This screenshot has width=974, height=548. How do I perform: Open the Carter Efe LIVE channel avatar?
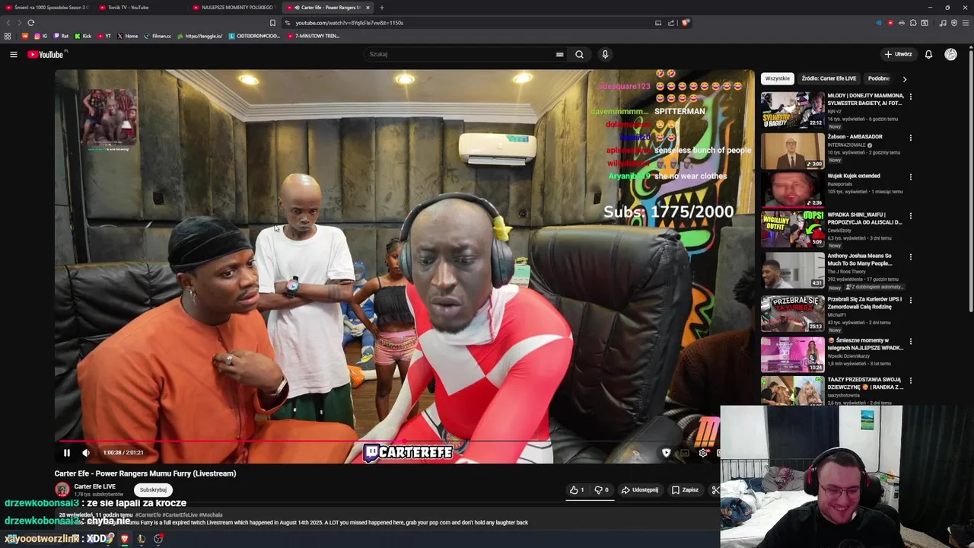[x=62, y=490]
